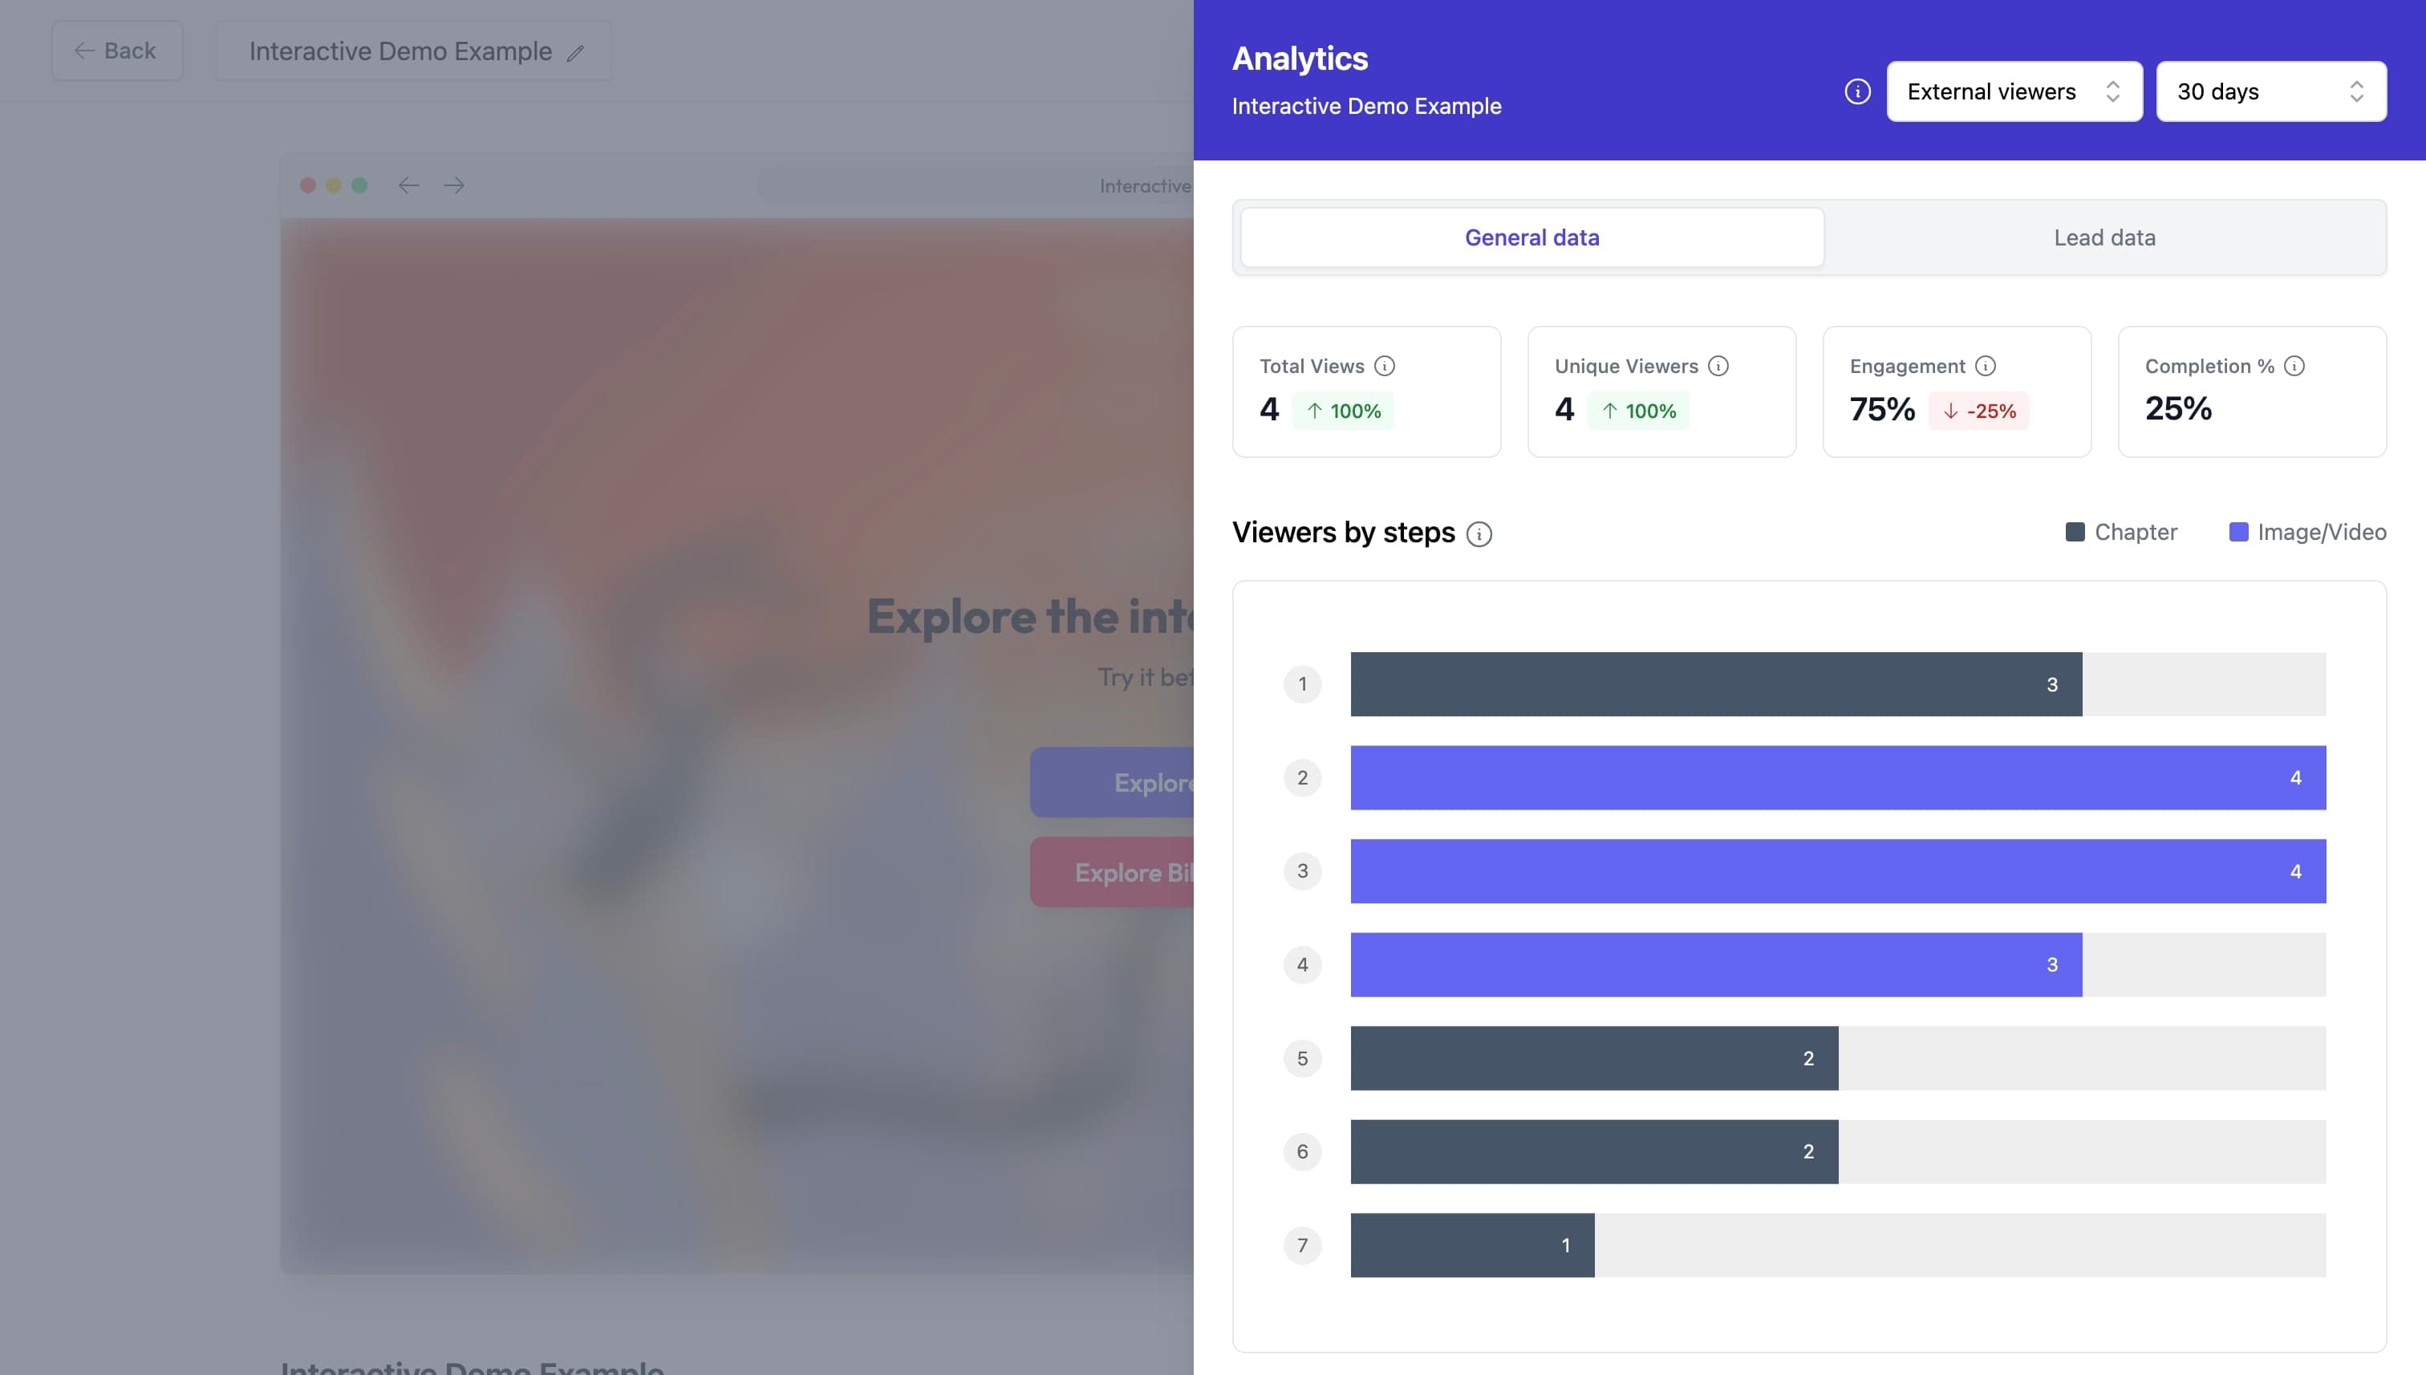The image size is (2426, 1375).
Task: Switch to the General data tab
Action: (1531, 237)
